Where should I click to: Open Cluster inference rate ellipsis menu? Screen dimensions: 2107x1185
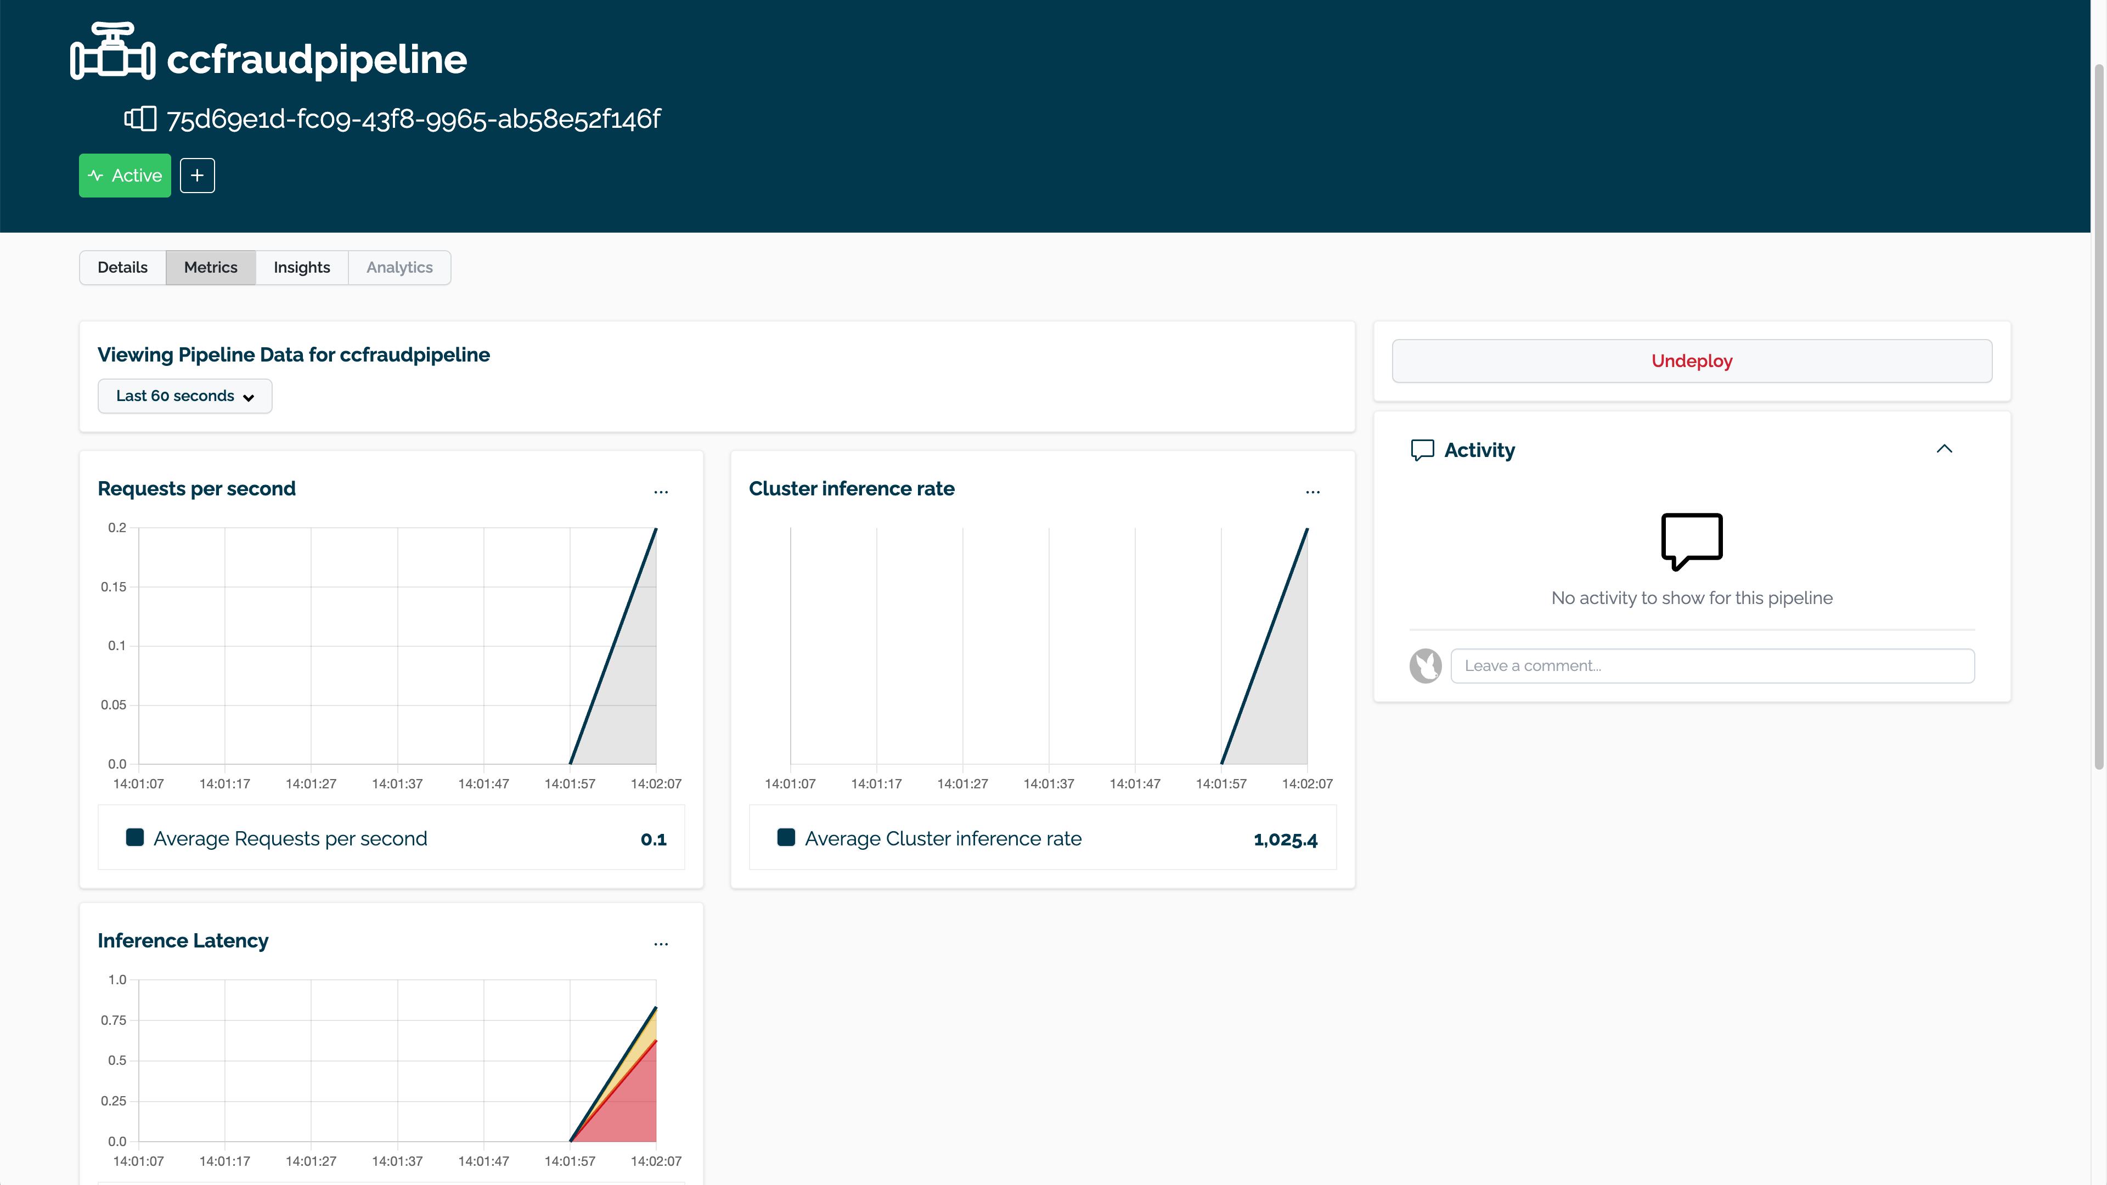pyautogui.click(x=1312, y=492)
